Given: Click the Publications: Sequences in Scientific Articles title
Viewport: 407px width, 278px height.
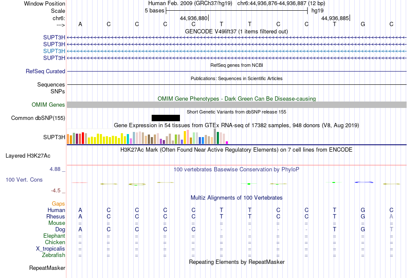Looking at the screenshot, I should (x=236, y=78).
